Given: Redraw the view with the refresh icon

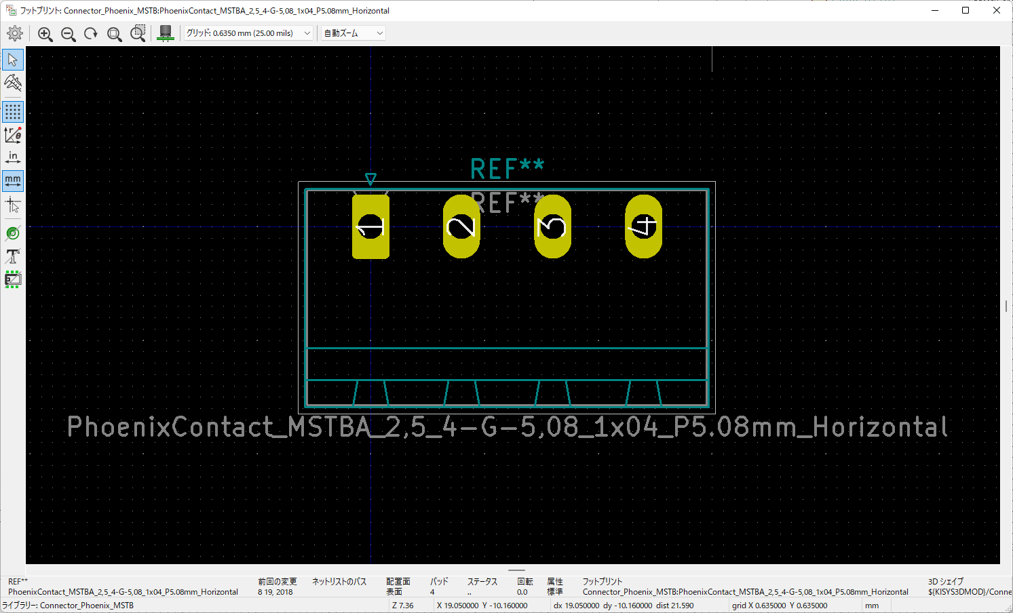Looking at the screenshot, I should 91,34.
